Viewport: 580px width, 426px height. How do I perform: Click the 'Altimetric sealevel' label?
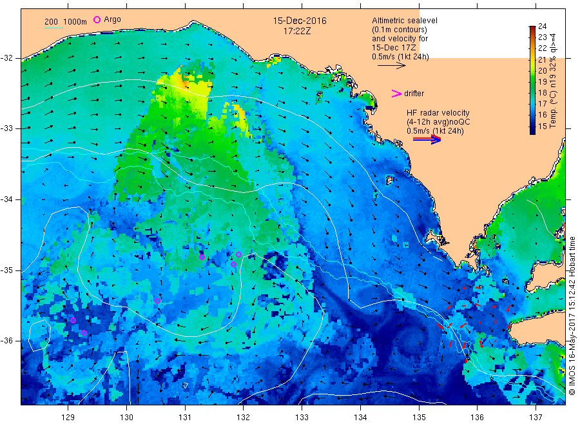[x=404, y=21]
